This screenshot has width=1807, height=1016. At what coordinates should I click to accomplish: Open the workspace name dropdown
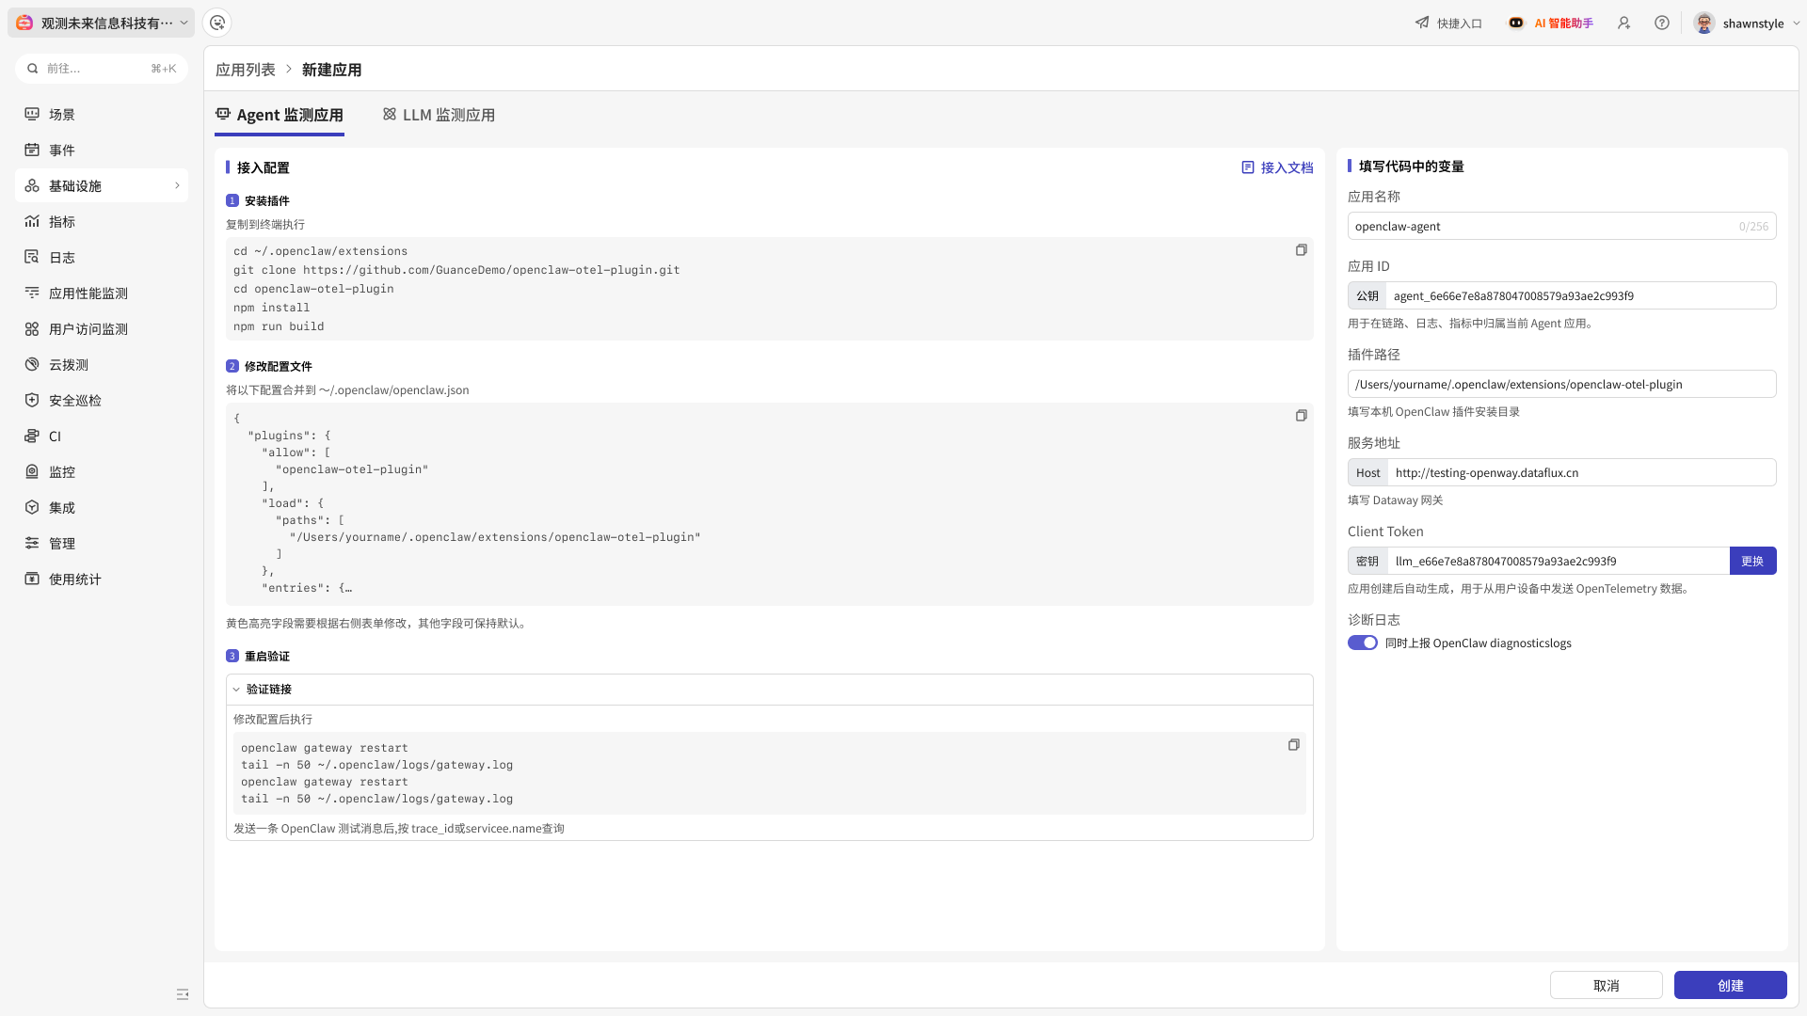[101, 23]
